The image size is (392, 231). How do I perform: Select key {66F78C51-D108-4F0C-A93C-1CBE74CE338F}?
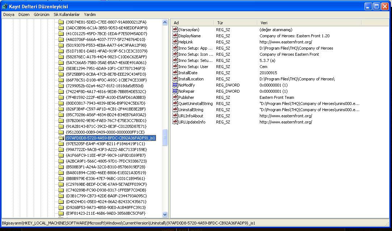pos(106,80)
